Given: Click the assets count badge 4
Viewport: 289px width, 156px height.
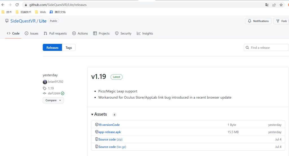Looking at the screenshot, I should 115,115.
